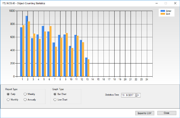Click the blue Enter bar for hour 10
The image size is (180, 118).
click(x=70, y=61)
